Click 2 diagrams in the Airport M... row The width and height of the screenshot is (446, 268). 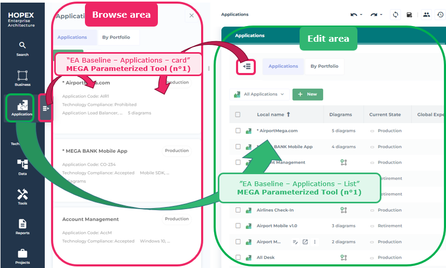tap(343, 242)
